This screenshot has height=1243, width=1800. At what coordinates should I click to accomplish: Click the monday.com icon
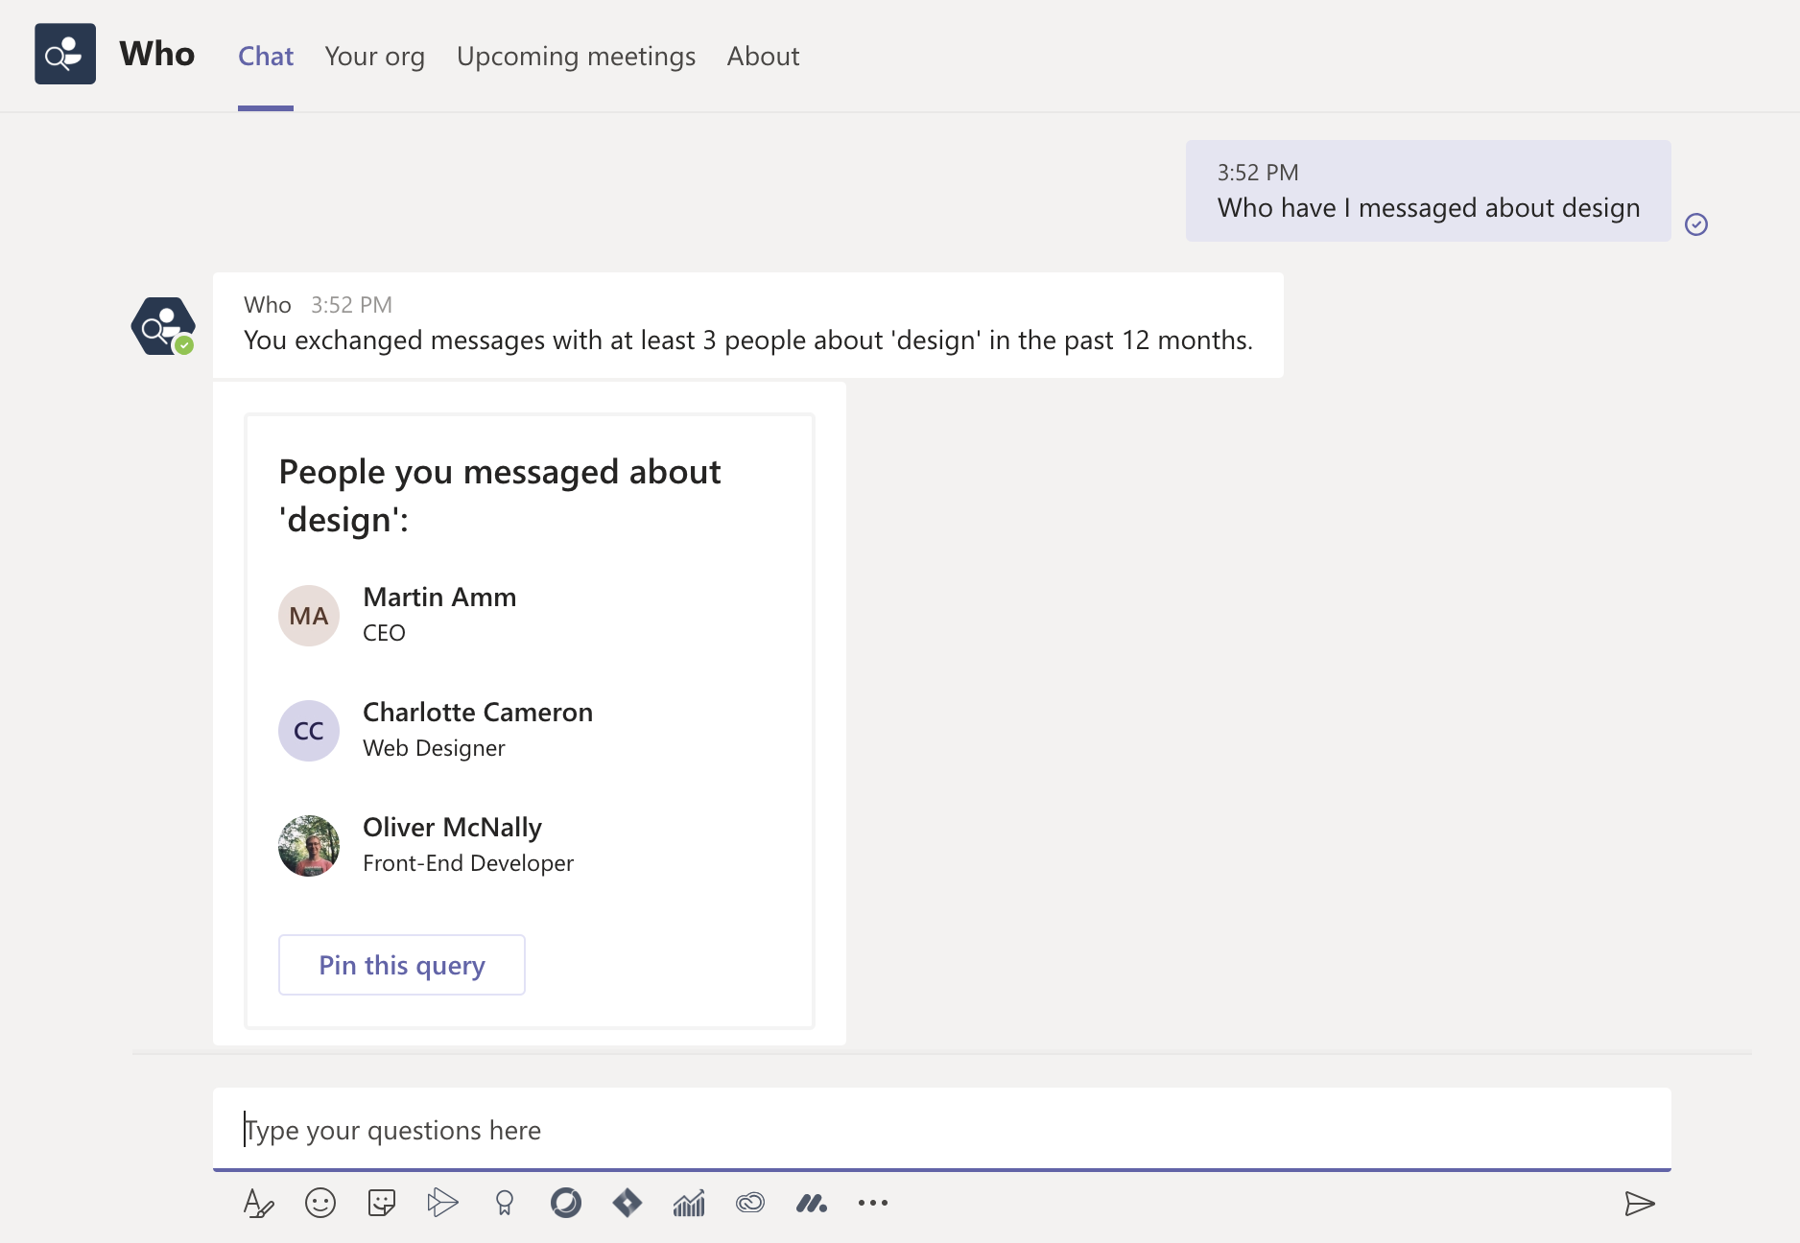point(812,1203)
